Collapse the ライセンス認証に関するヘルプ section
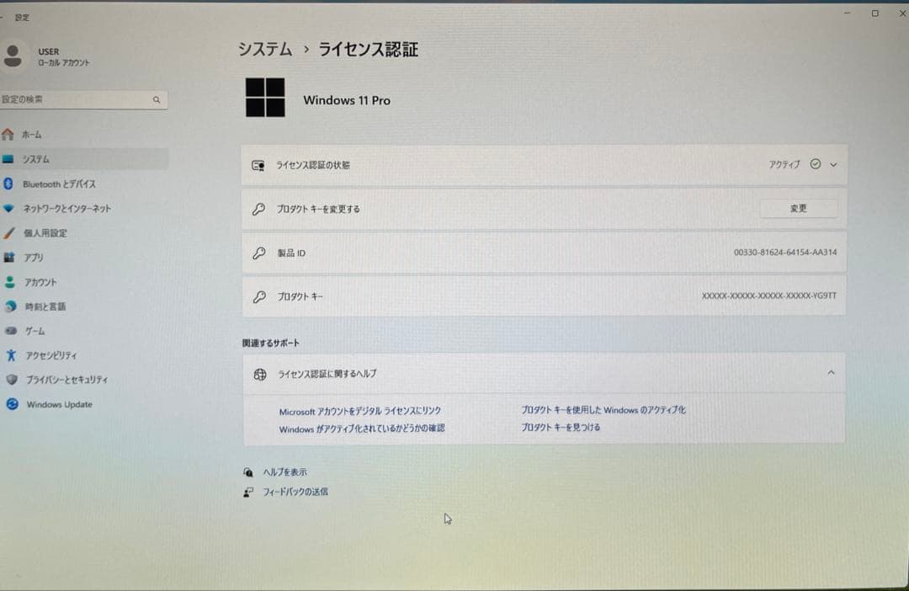909x591 pixels. tap(832, 372)
